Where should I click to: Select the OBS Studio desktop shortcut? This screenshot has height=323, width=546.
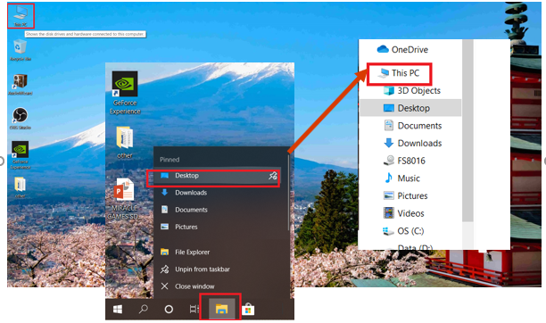click(21, 119)
